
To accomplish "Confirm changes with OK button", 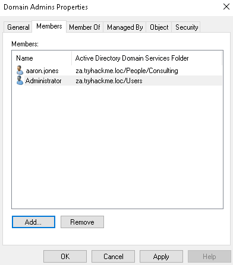I will click(65, 257).
